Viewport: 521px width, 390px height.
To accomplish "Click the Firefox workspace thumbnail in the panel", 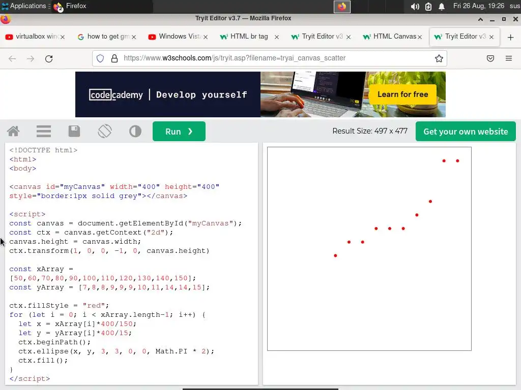I will click(x=342, y=7).
